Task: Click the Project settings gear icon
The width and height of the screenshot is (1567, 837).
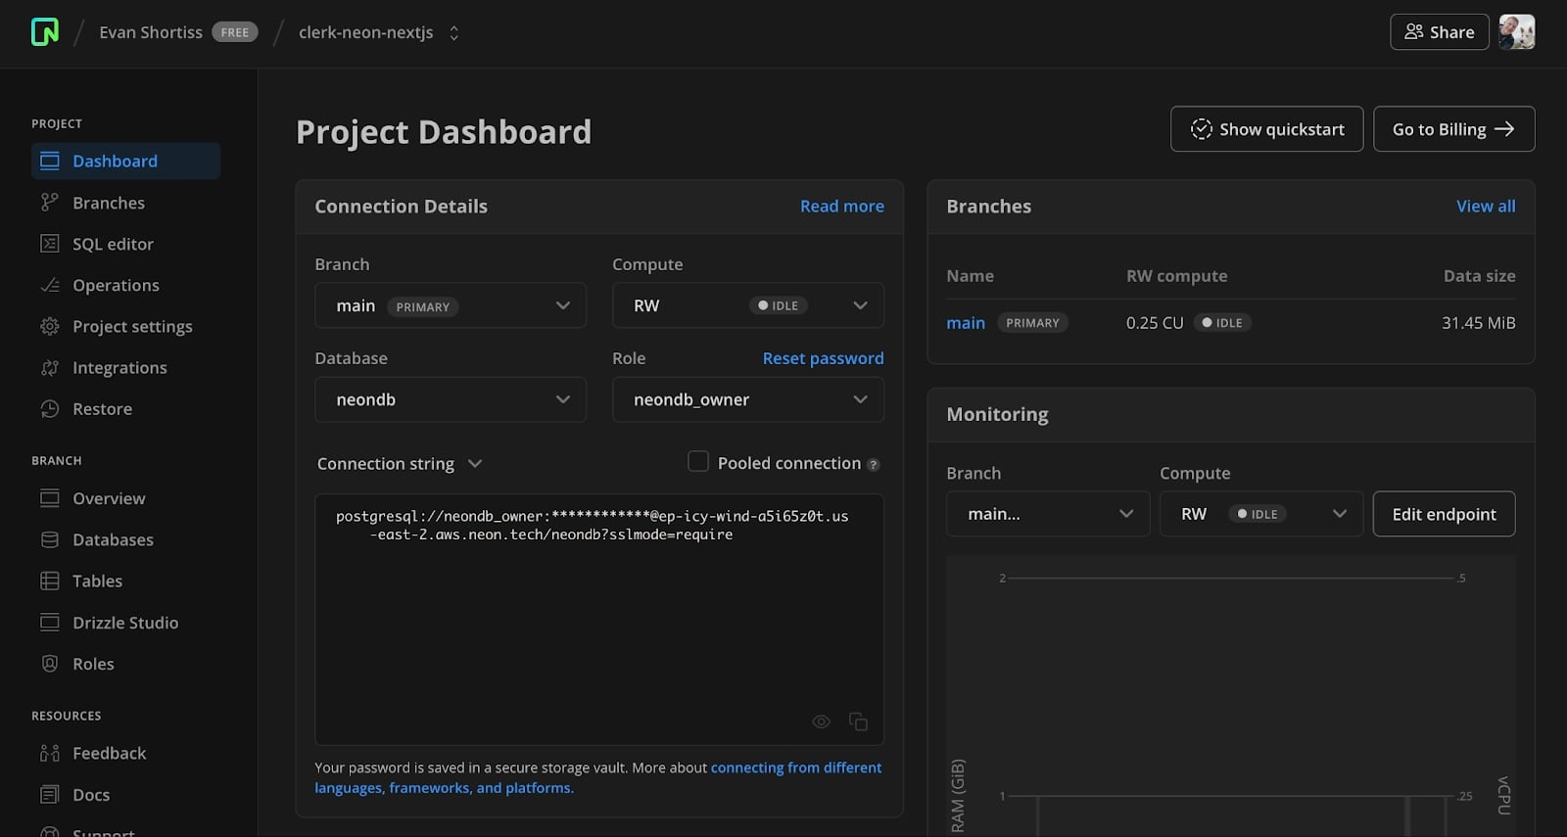Action: pyautogui.click(x=50, y=326)
